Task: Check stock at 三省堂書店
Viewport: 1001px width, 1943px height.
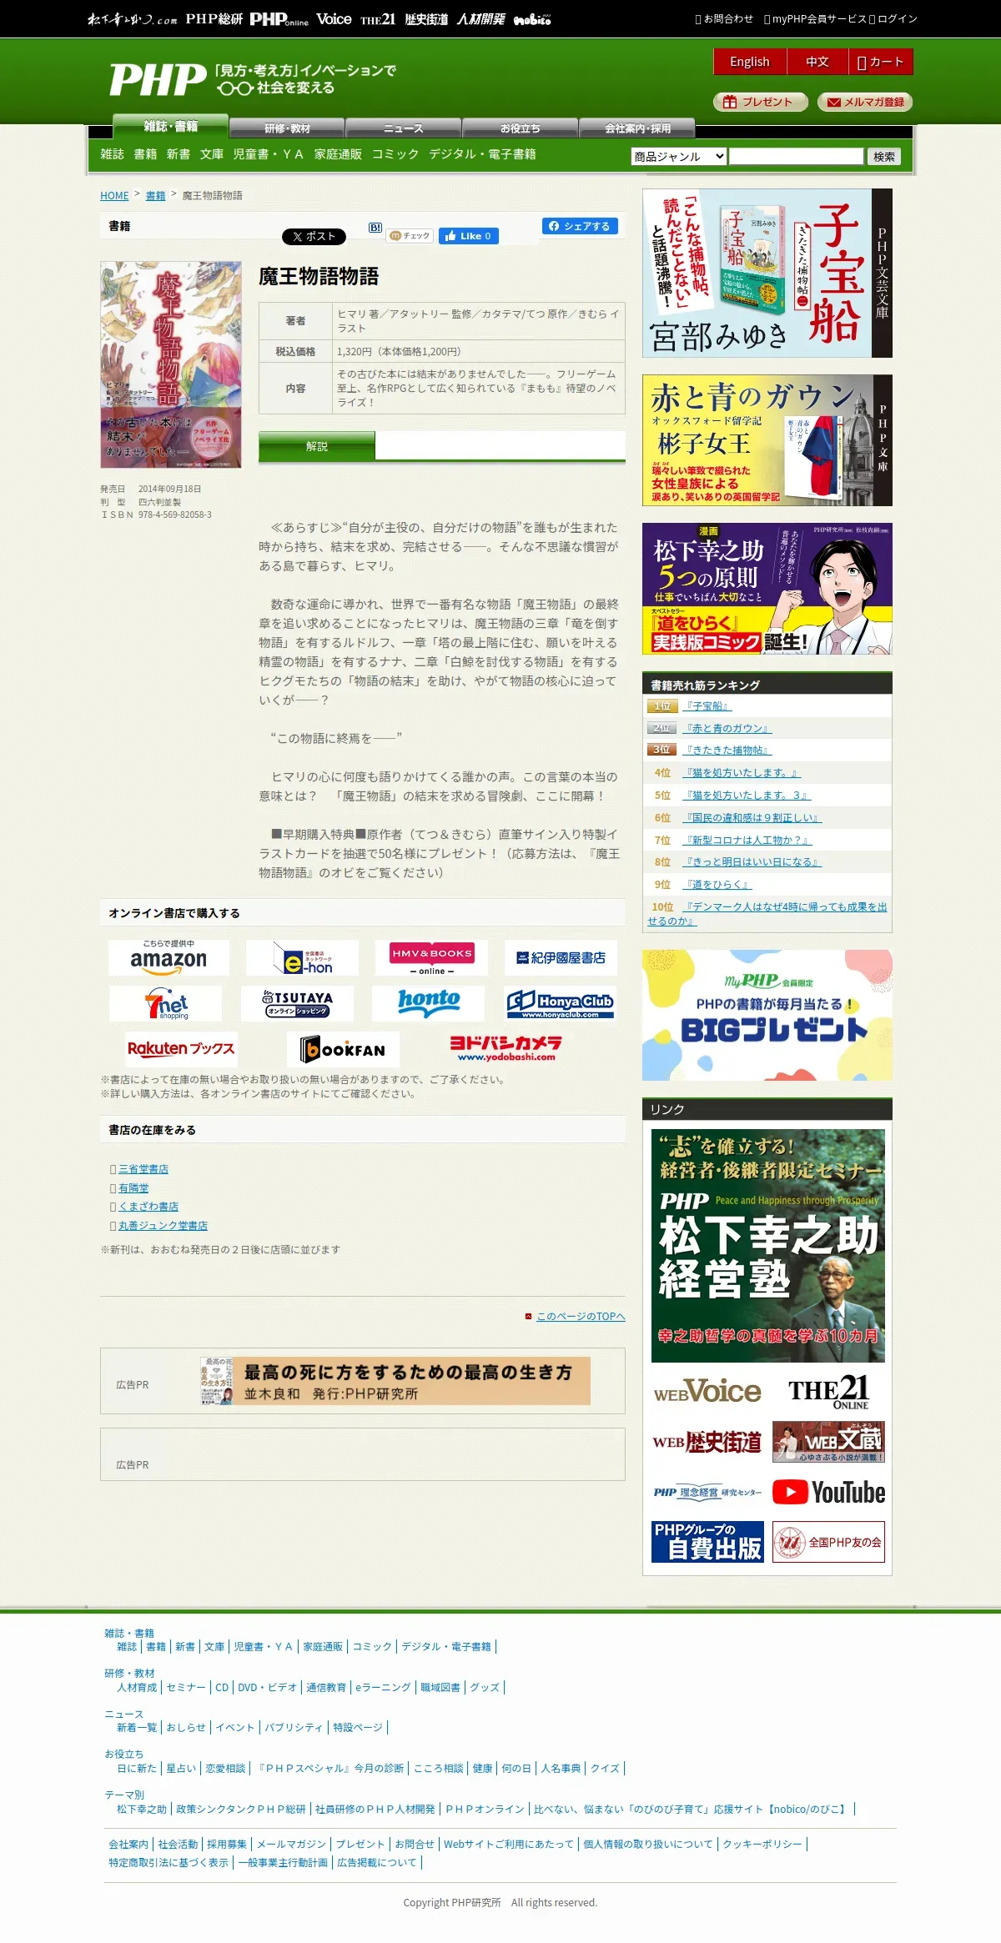Action: [x=143, y=1169]
